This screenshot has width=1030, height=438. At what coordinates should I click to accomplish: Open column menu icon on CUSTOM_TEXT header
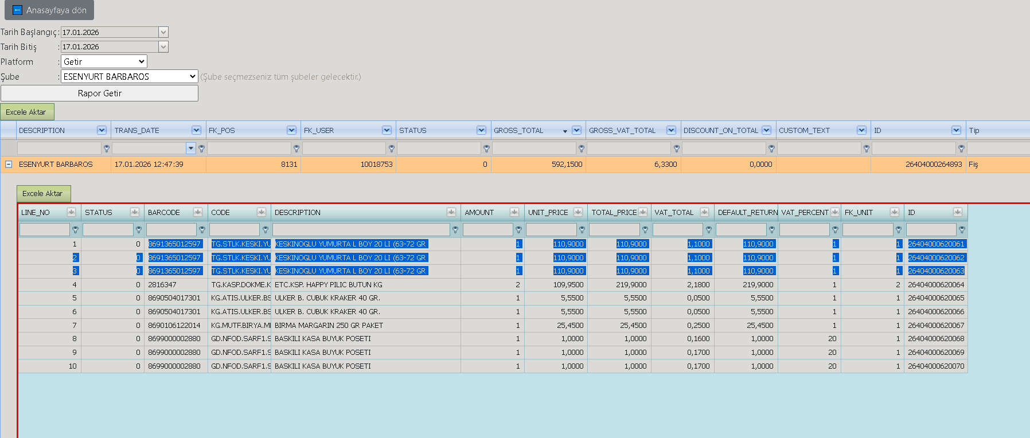(861, 130)
